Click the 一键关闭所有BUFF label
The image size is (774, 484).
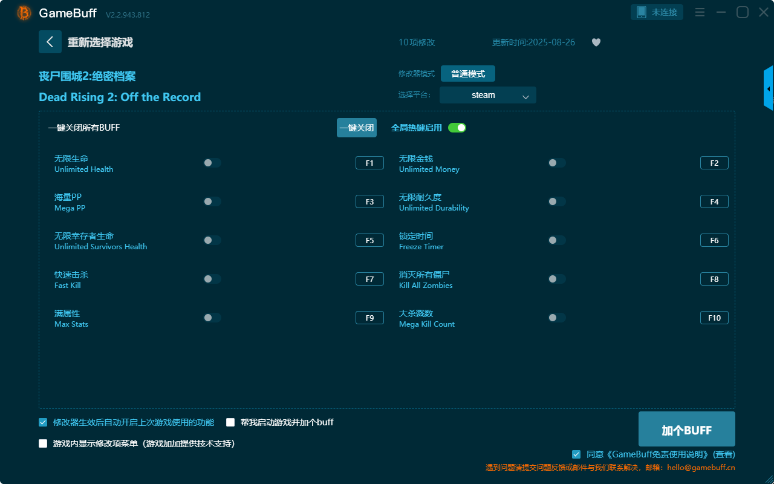[x=84, y=128]
